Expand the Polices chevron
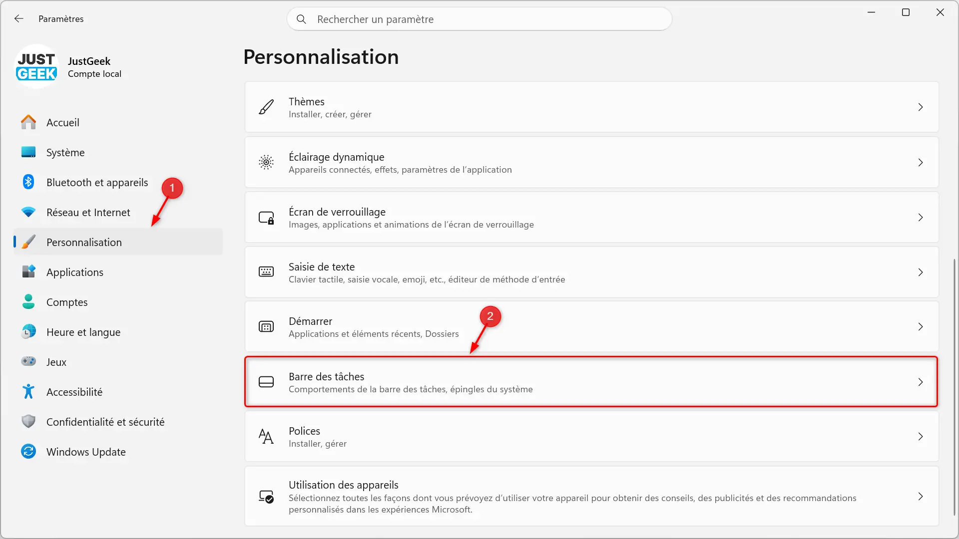959x539 pixels. click(921, 437)
